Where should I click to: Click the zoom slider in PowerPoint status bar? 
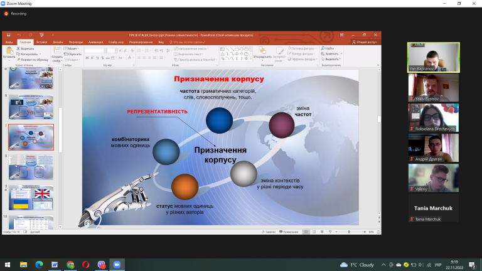[350, 232]
